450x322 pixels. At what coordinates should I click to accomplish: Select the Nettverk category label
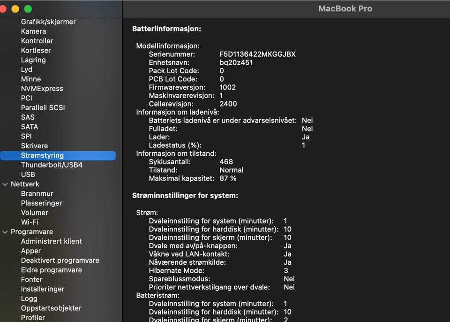pyautogui.click(x=25, y=184)
